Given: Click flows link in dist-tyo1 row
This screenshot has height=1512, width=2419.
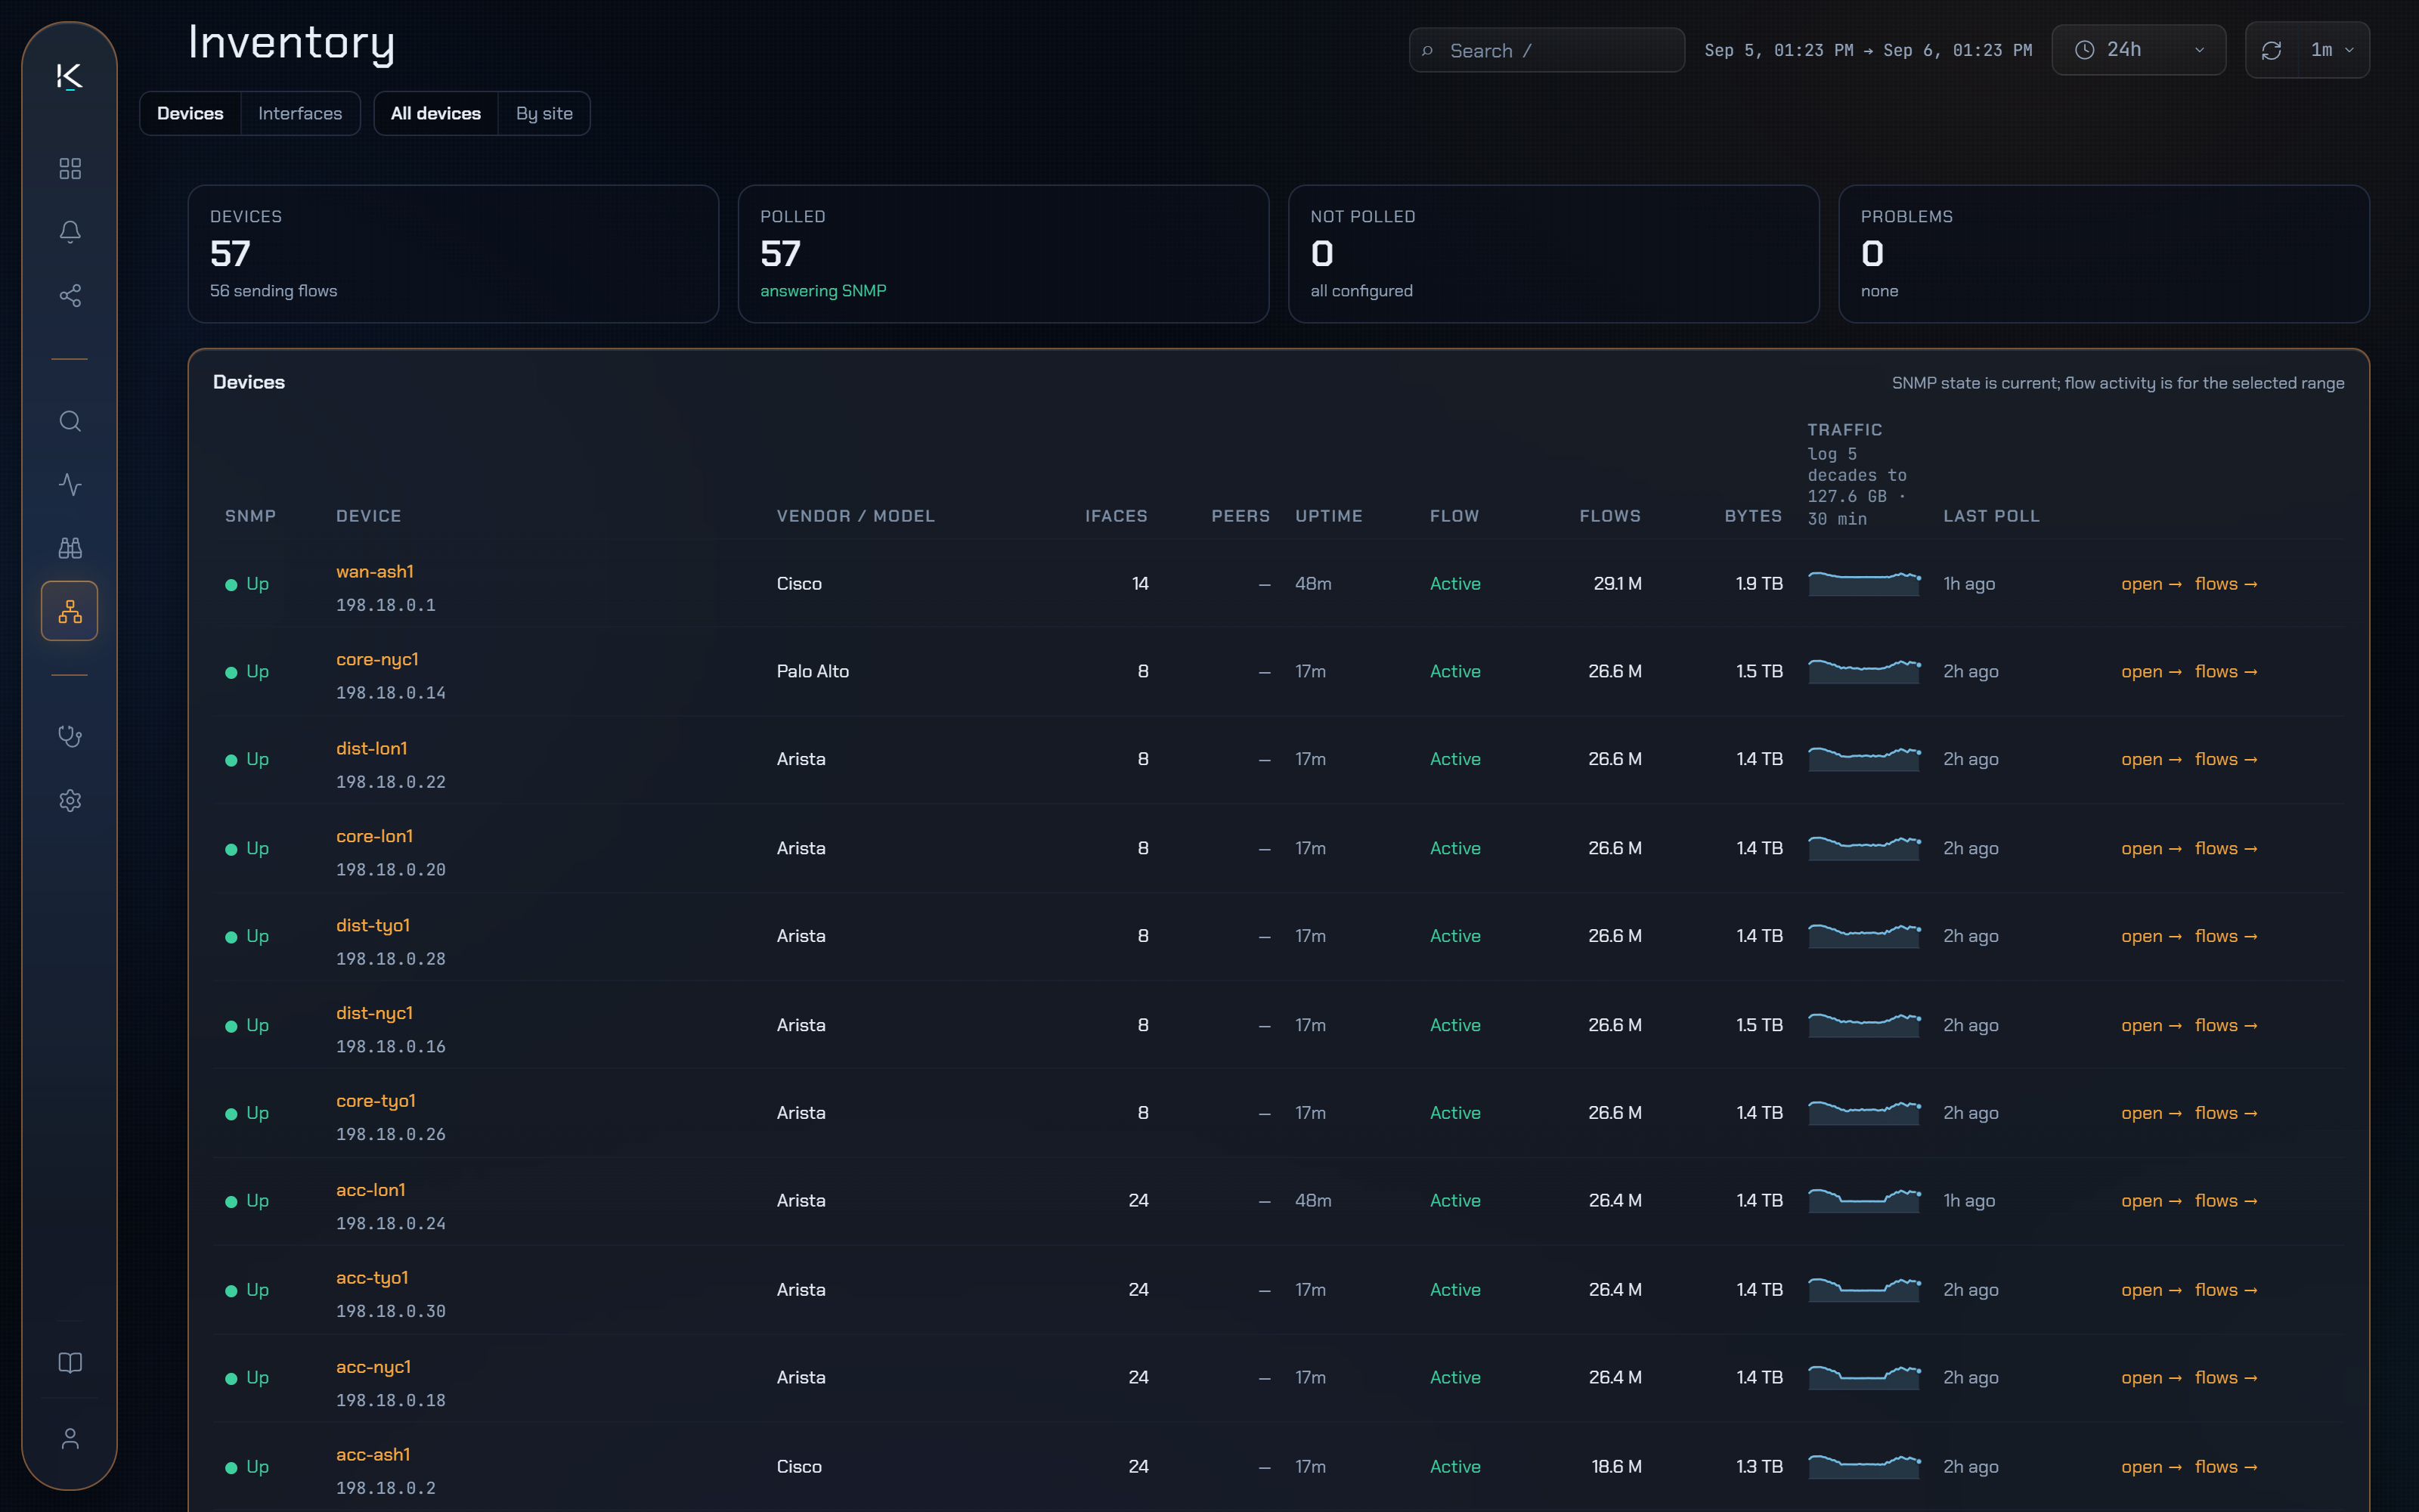Looking at the screenshot, I should [x=2226, y=937].
